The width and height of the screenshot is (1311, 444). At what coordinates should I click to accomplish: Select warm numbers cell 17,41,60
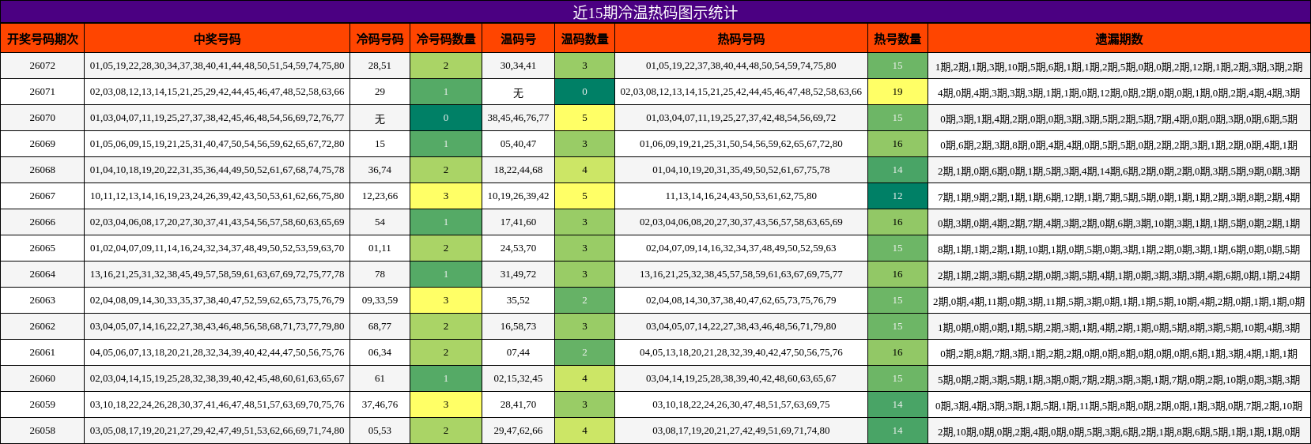coord(518,222)
